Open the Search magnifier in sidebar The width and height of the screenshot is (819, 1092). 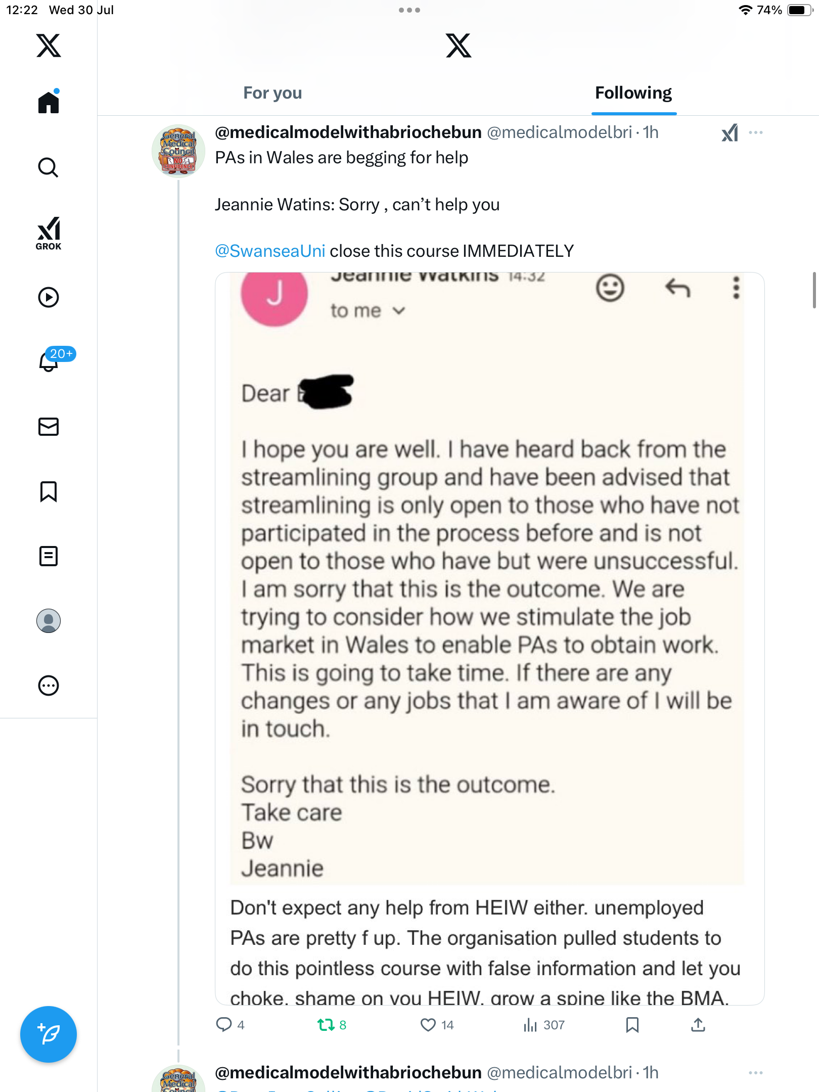49,167
